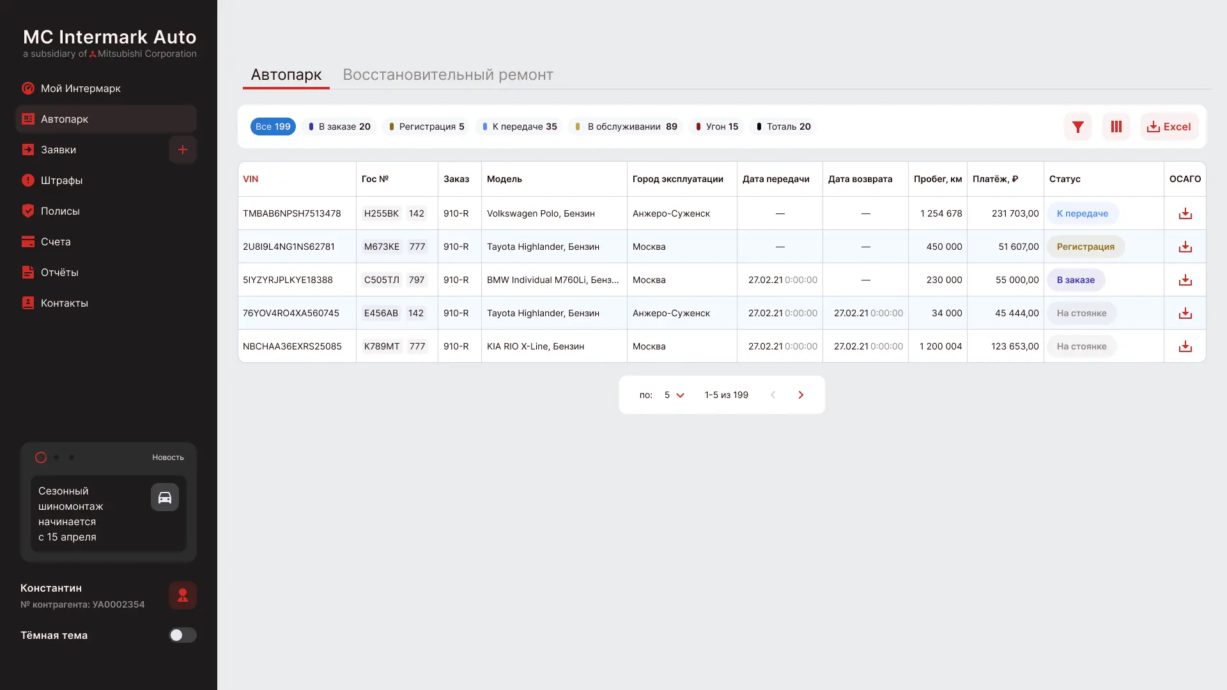The image size is (1227, 690).
Task: Click В заказе status badge in table
Action: [1076, 280]
